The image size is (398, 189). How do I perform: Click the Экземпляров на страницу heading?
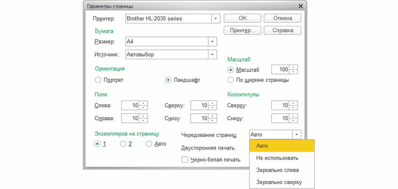coord(127,134)
